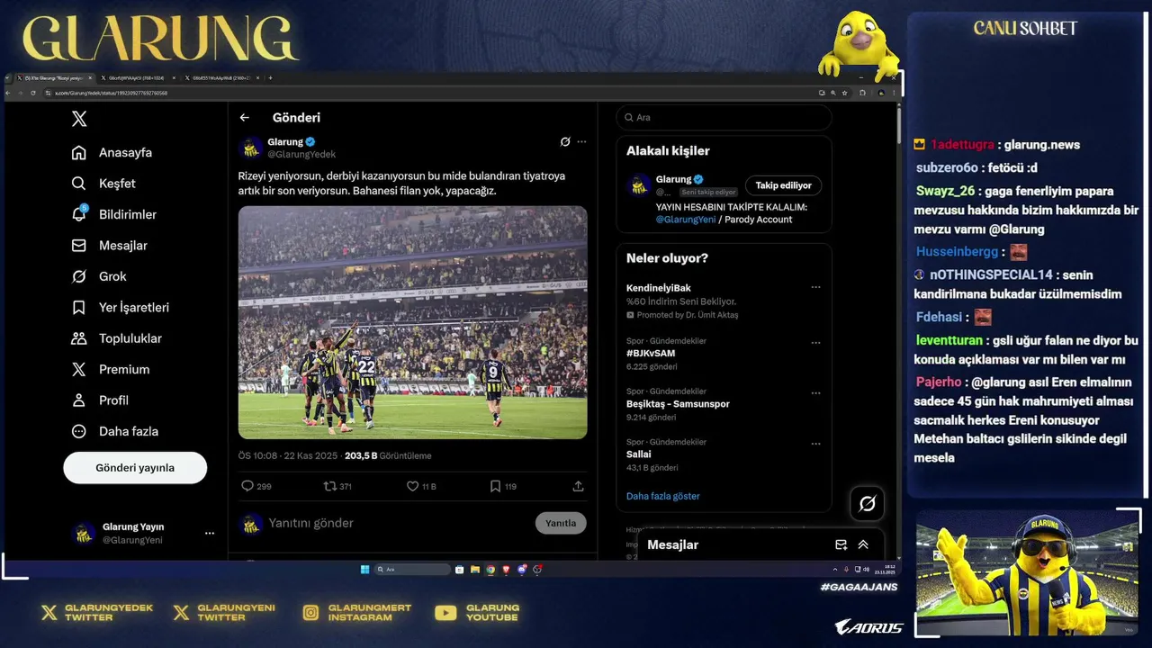Viewport: 1152px width, 648px height.
Task: Open Premium in the sidebar
Action: coord(110,369)
